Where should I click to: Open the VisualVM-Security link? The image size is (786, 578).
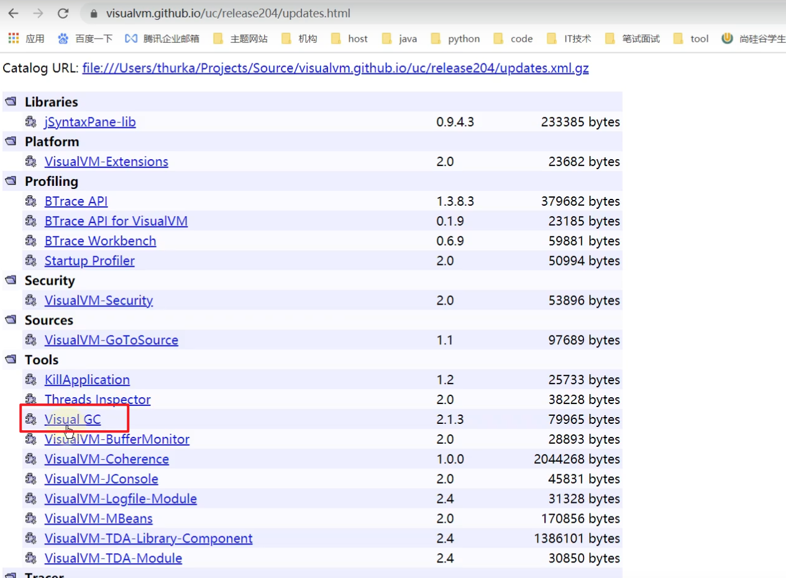[99, 301]
